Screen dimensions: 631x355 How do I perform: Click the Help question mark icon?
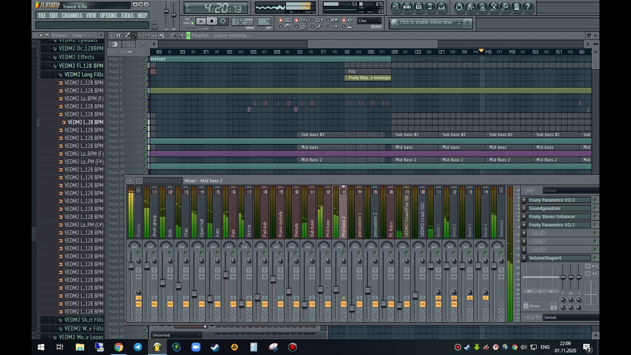(528, 7)
